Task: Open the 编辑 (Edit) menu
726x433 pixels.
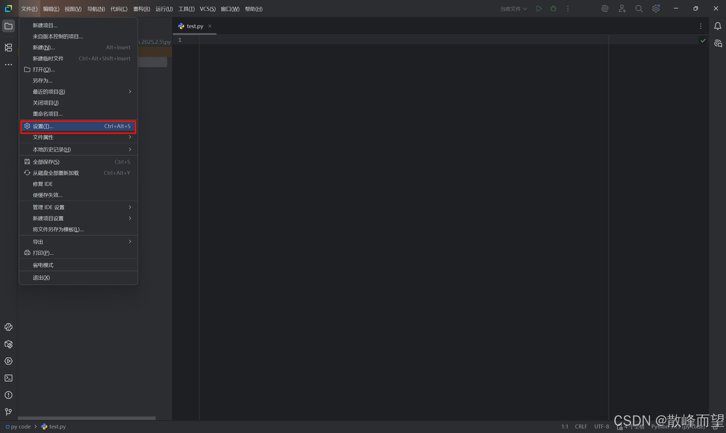Action: [51, 9]
